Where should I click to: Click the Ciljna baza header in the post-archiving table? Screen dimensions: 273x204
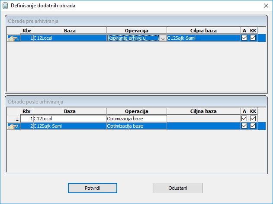[x=203, y=111]
